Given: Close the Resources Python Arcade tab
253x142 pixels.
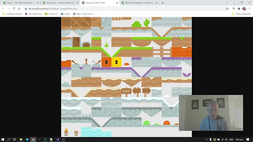Looking at the screenshot, I should [77, 3].
